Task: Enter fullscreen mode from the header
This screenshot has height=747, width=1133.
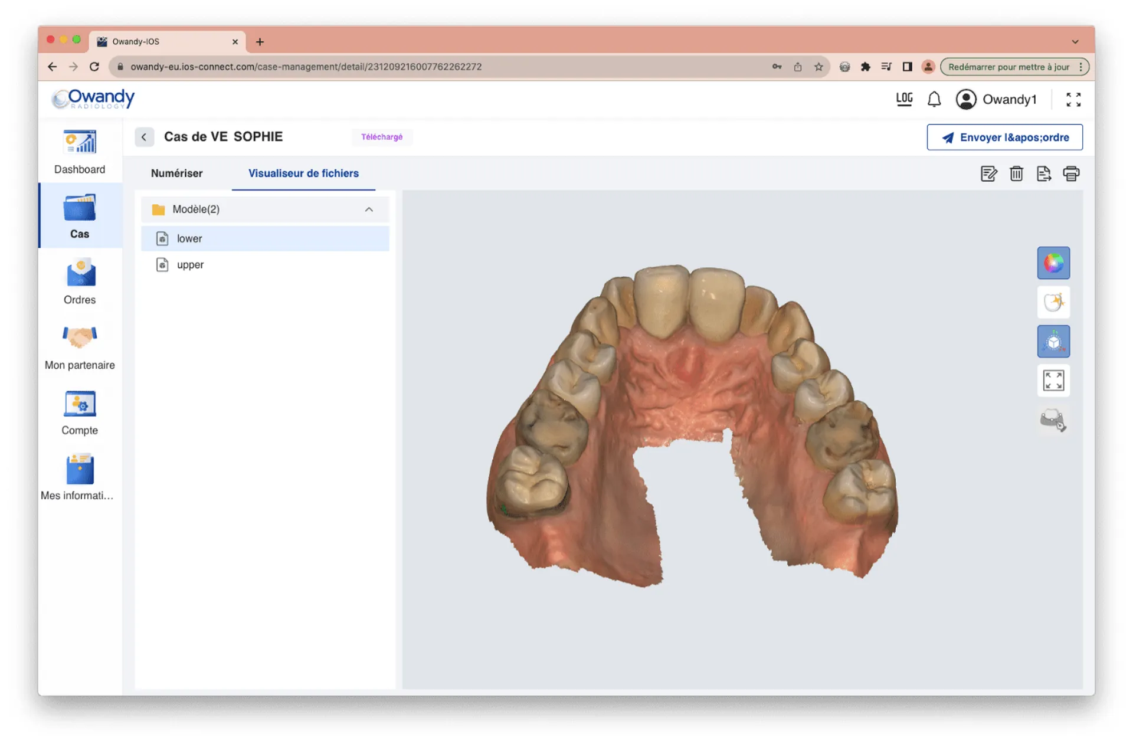Action: point(1074,99)
